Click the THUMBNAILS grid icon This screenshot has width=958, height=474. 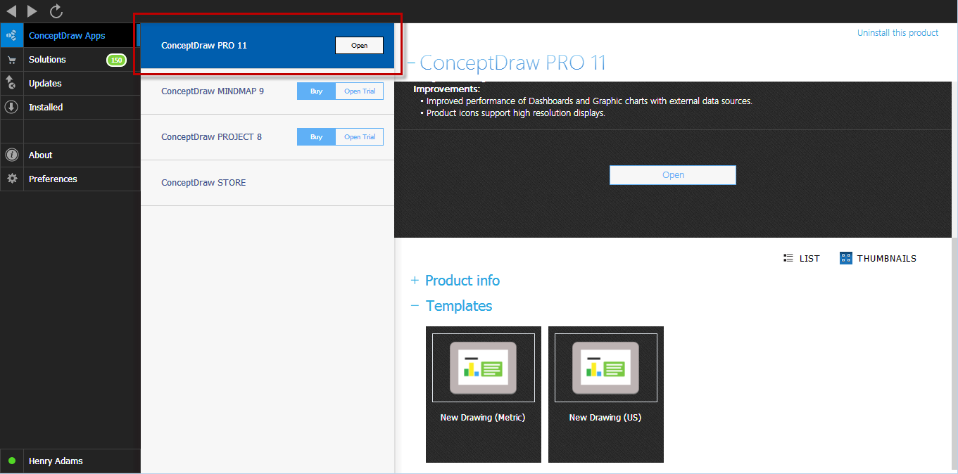(x=846, y=258)
